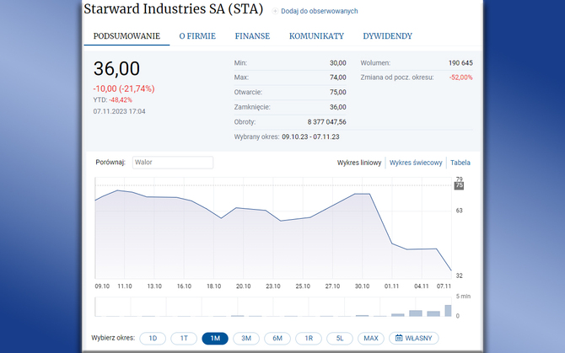The image size is (565, 353).
Task: Choose the 1R period button
Action: point(309,338)
